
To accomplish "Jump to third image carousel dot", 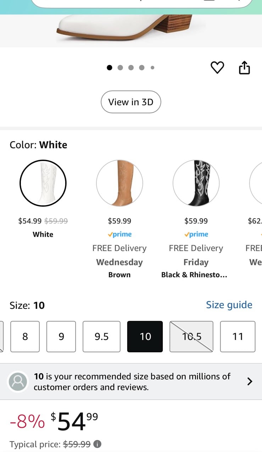I will (x=131, y=67).
